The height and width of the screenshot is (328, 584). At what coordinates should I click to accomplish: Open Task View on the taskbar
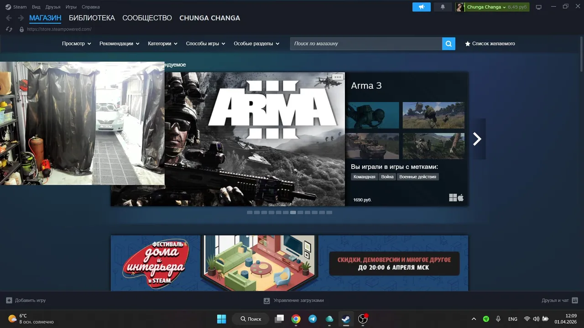(279, 319)
